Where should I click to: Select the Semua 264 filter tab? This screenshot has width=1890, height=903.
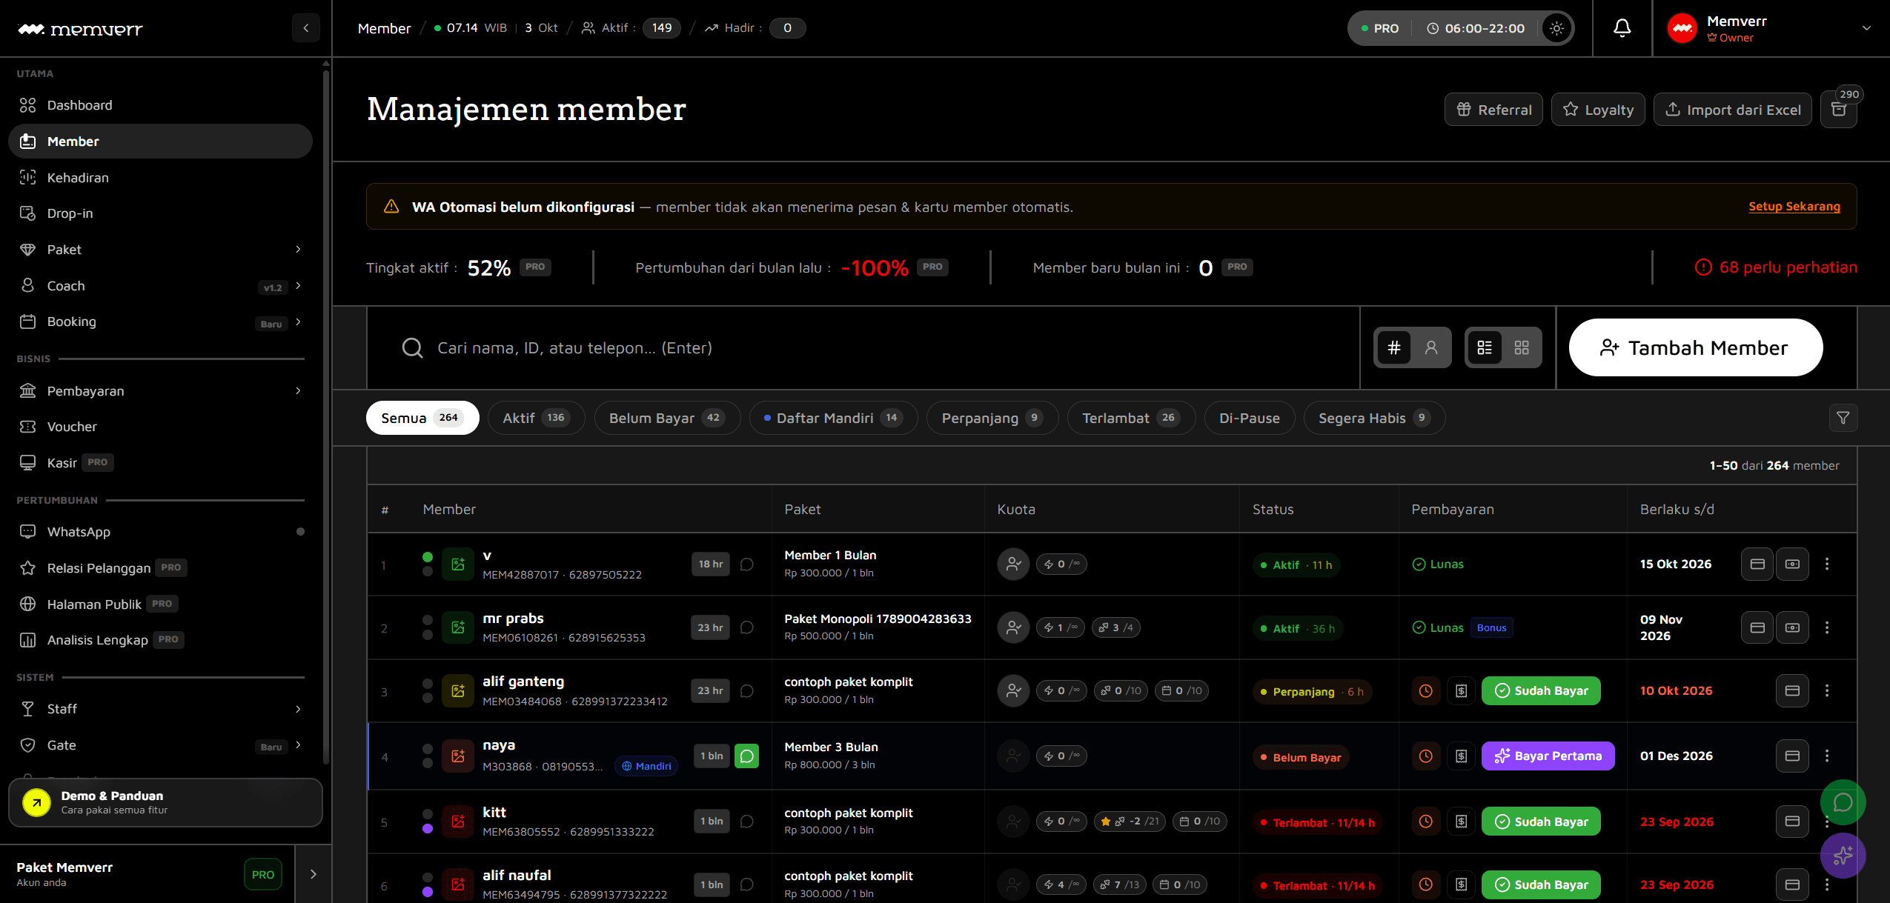[x=422, y=418]
